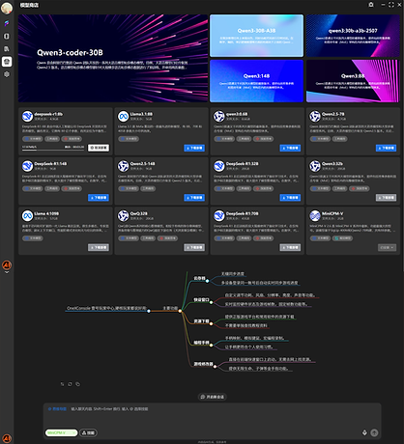Screen dimensions: 404x444
Task: Download the Llama3.1:8B model
Action: tap(194, 148)
